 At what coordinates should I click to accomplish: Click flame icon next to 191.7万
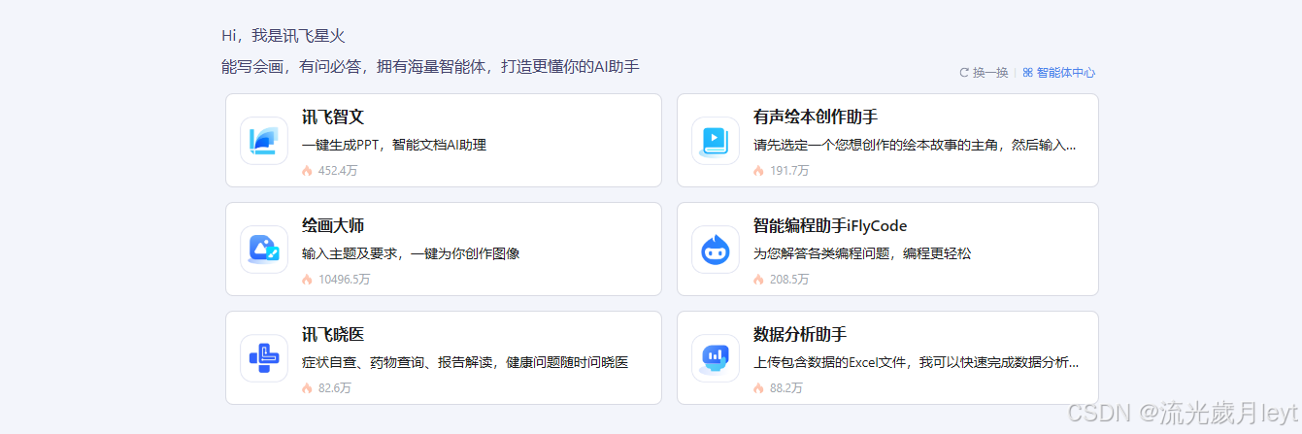click(758, 170)
